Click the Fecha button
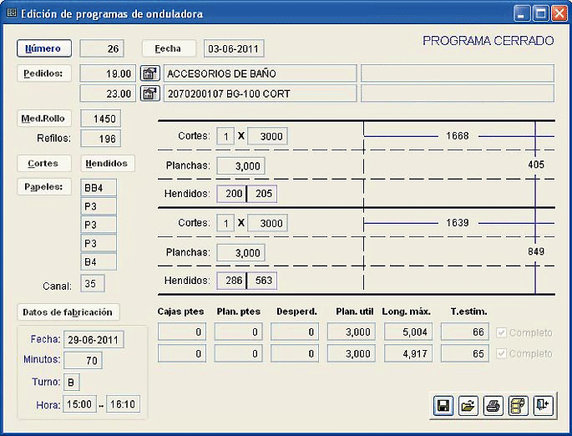The height and width of the screenshot is (436, 572). click(x=169, y=48)
